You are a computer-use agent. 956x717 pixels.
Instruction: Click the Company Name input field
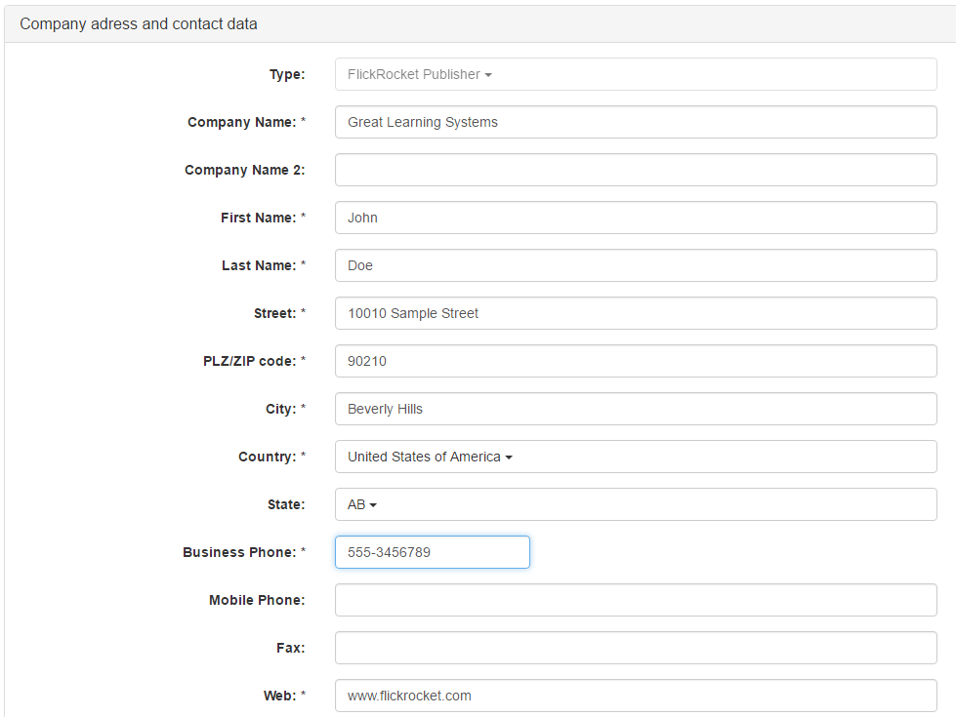pyautogui.click(x=635, y=122)
